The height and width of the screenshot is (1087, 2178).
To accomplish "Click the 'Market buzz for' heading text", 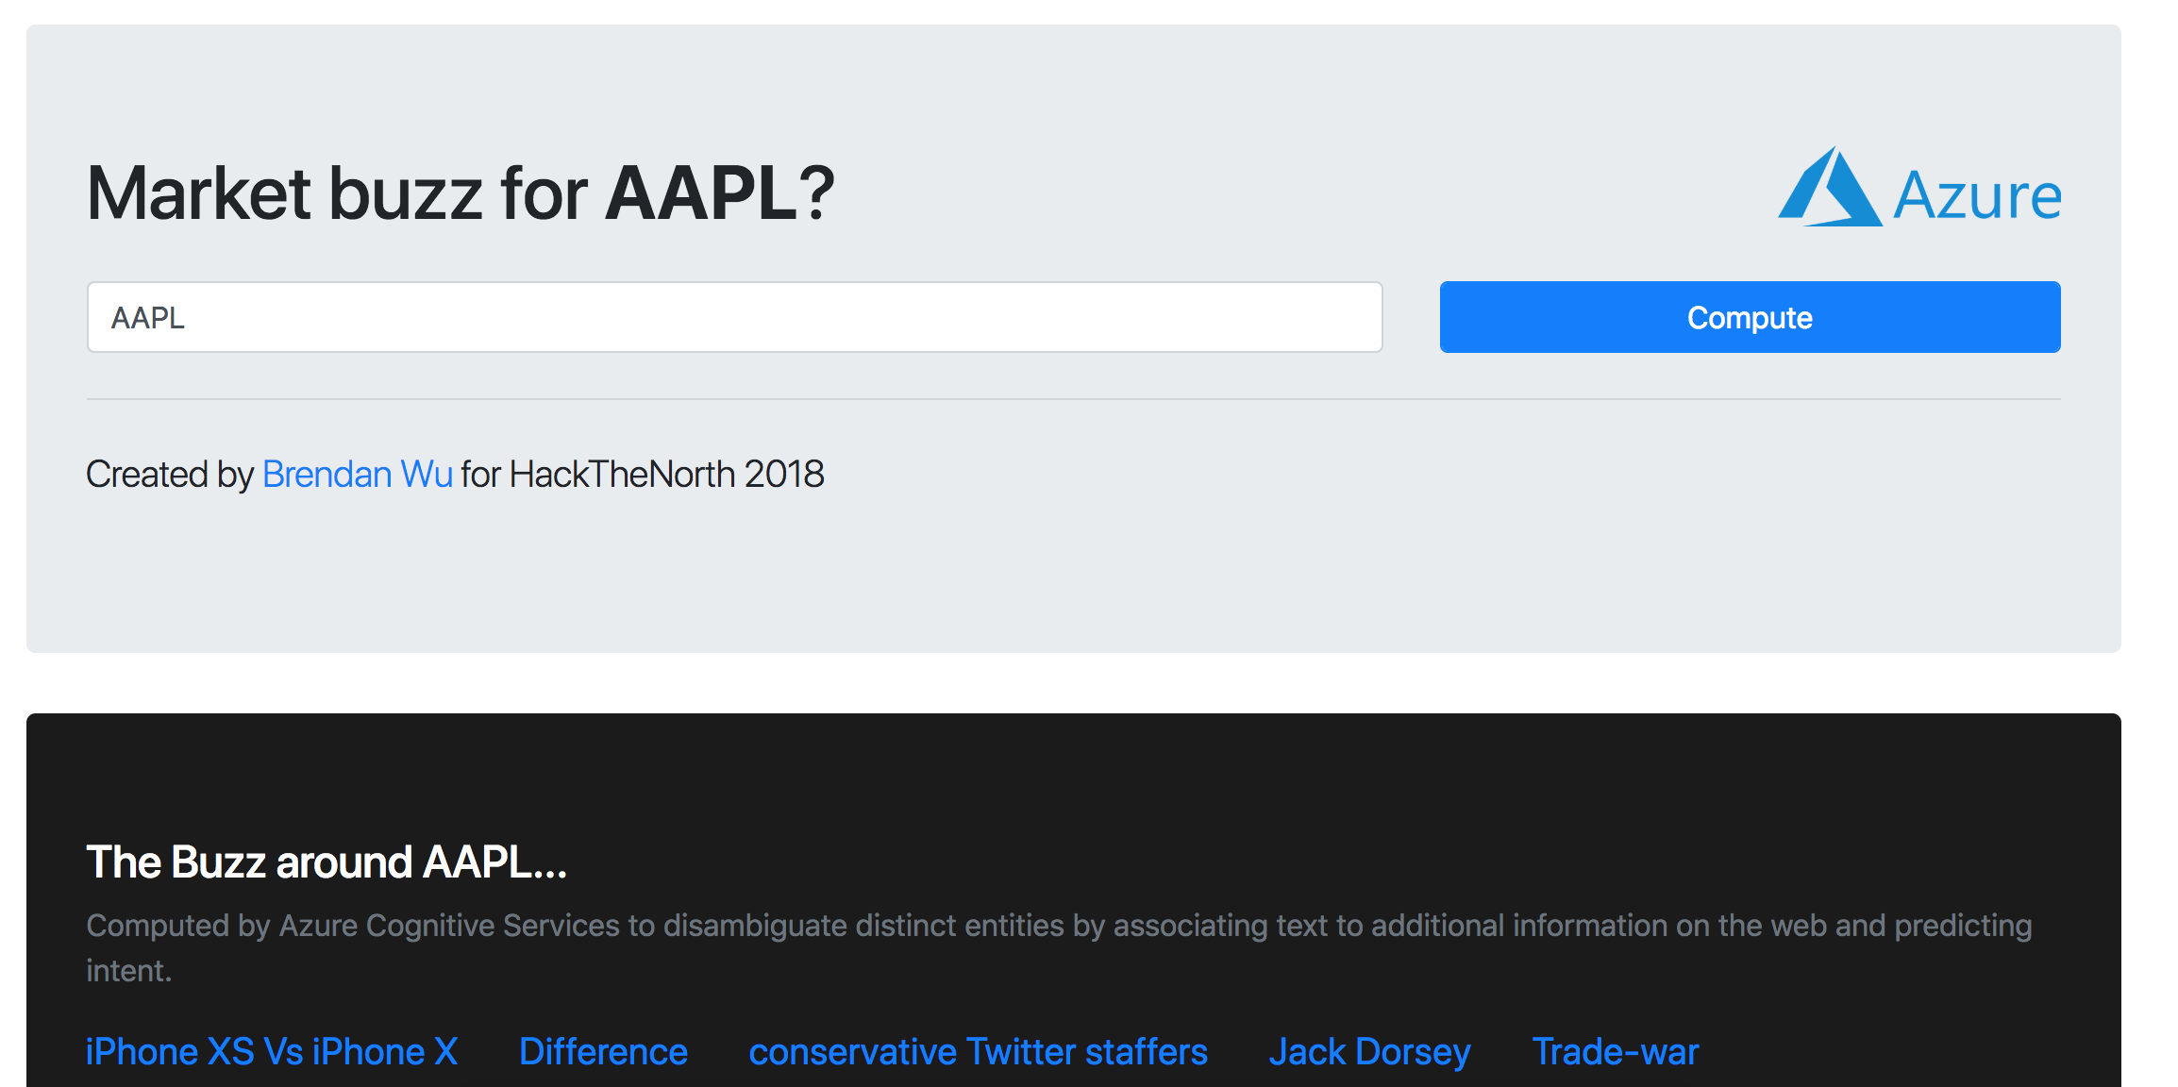I will (x=338, y=193).
